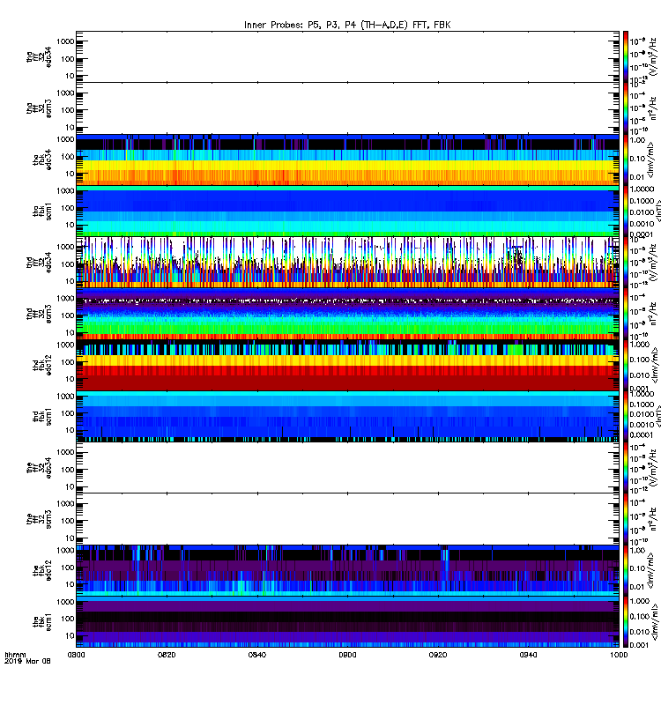Screen dimensions: 661x705
Task: Click the color bar beside the thd fbk edc12 panel
Action: click(x=626, y=365)
